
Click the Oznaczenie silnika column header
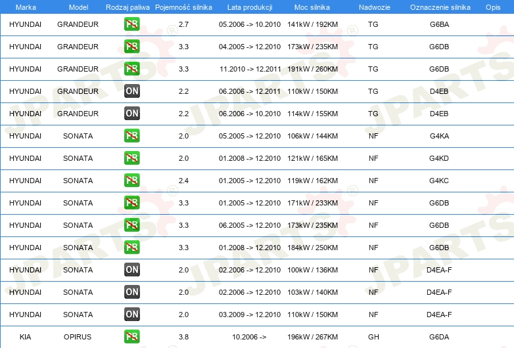click(x=440, y=7)
